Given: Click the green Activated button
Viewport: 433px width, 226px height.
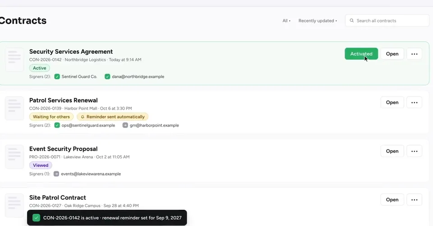Looking at the screenshot, I should coord(361,54).
